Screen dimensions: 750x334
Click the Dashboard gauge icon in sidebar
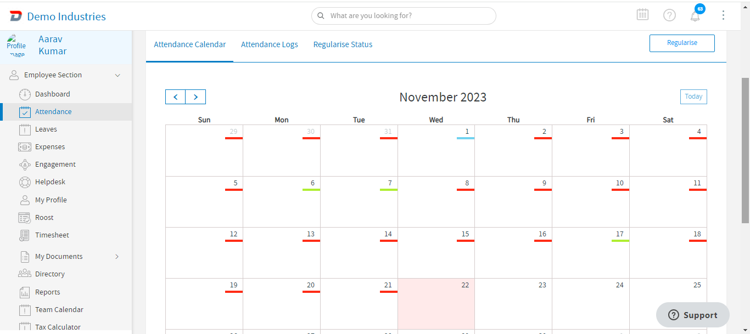25,94
